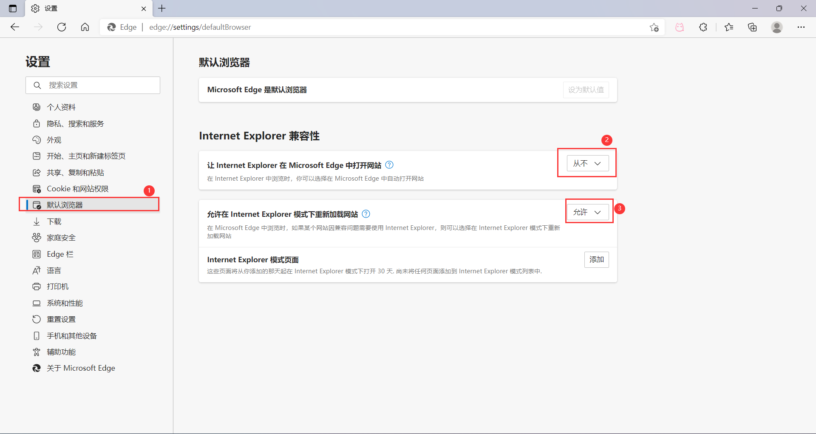Open the Extensions puzzle icon

(x=703, y=27)
